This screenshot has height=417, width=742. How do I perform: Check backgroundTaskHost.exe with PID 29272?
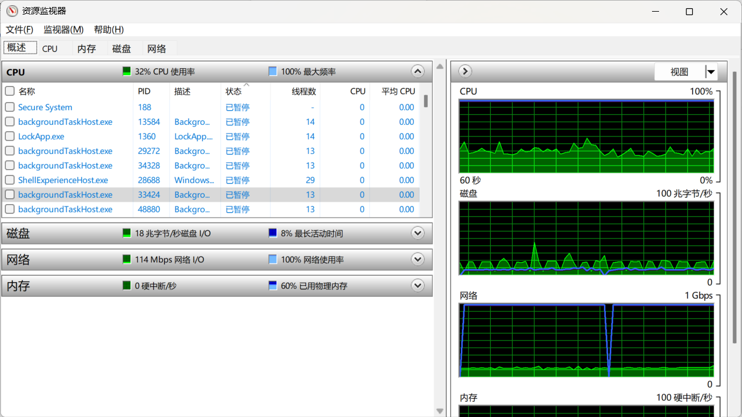point(9,150)
